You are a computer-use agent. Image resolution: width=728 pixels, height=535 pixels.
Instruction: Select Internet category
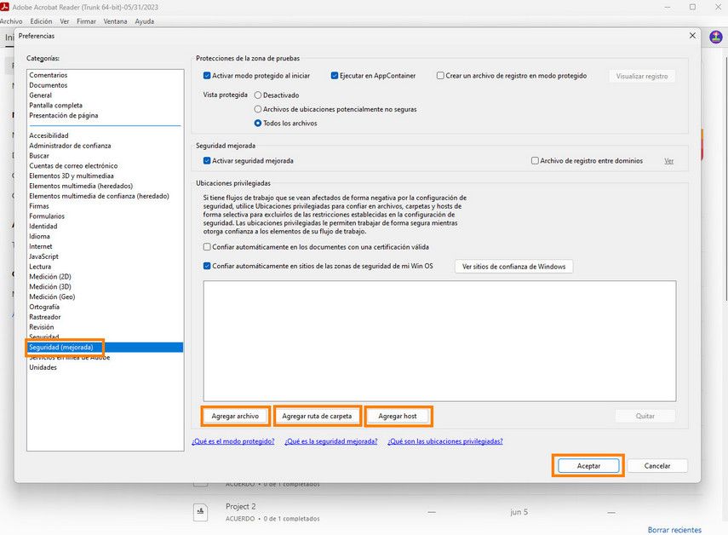point(41,246)
